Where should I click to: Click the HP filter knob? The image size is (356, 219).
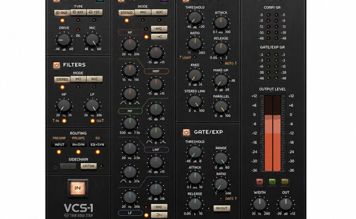point(64,105)
